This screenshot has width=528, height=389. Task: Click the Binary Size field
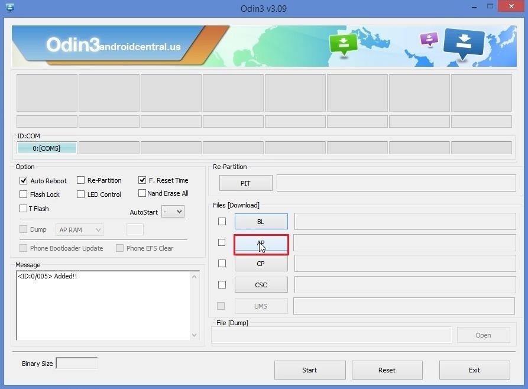click(x=77, y=364)
